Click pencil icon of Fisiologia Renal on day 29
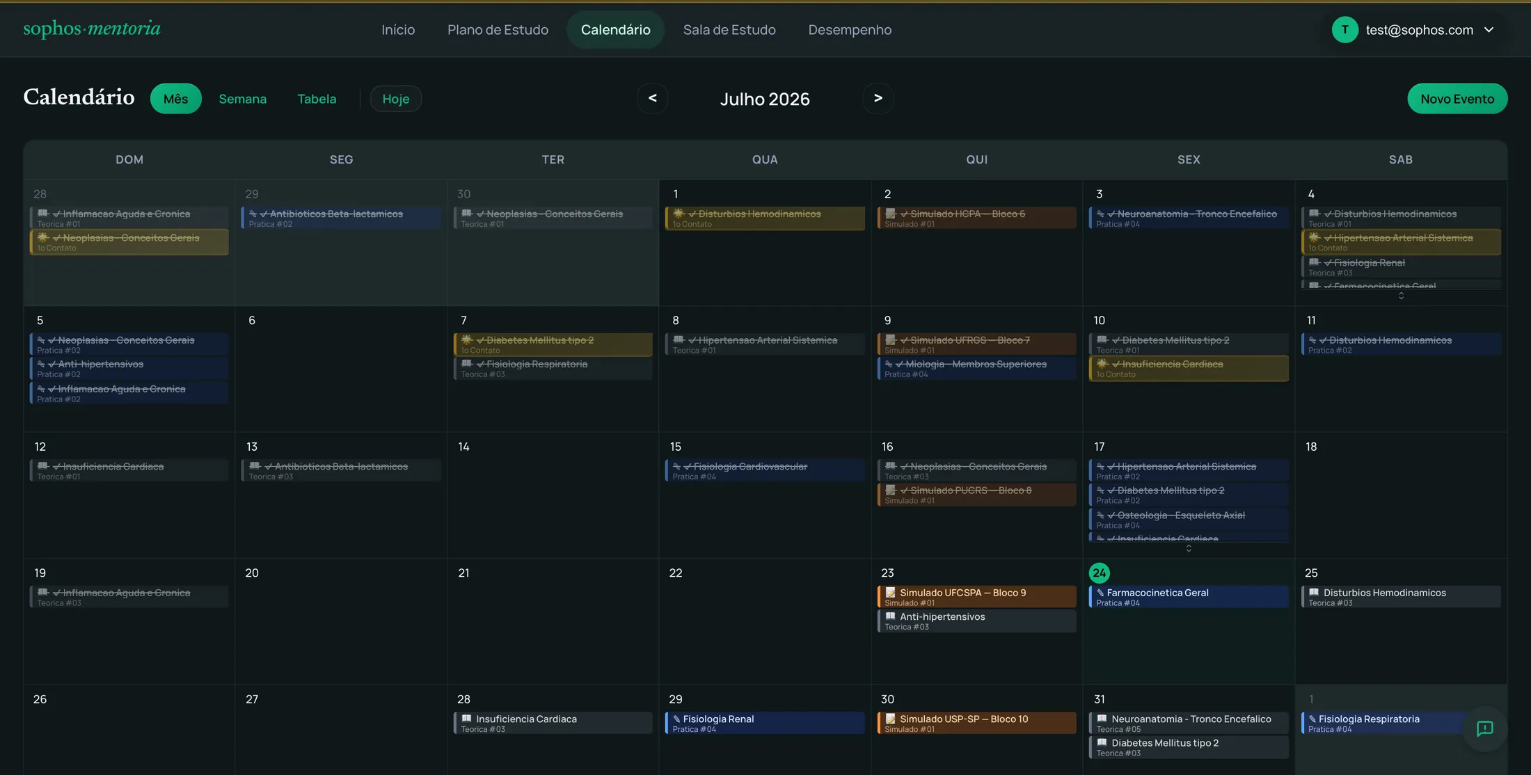1531x775 pixels. [676, 719]
